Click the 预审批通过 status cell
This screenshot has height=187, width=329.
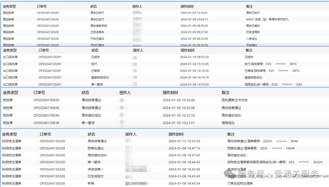tap(97, 148)
